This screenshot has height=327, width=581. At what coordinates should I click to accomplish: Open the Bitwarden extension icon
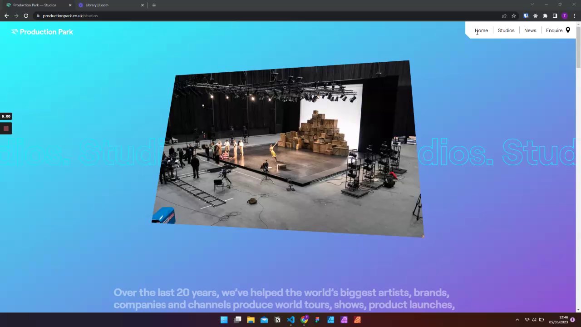[x=526, y=15]
